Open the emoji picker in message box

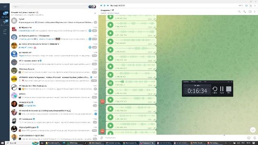249,138
